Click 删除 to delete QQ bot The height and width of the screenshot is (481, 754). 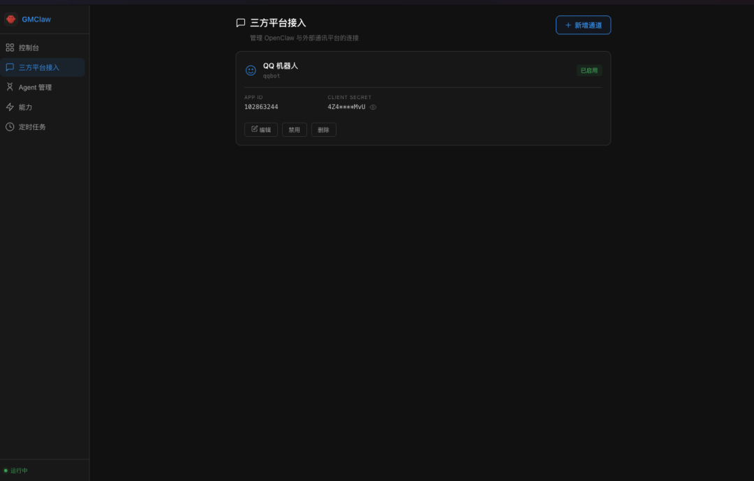pyautogui.click(x=324, y=129)
